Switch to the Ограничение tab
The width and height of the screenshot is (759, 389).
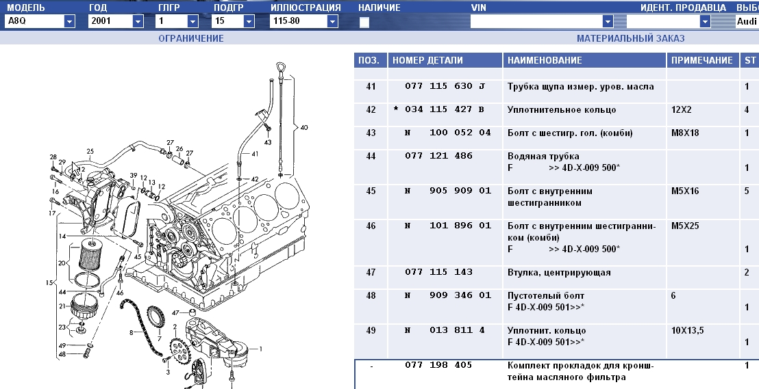[x=191, y=38]
